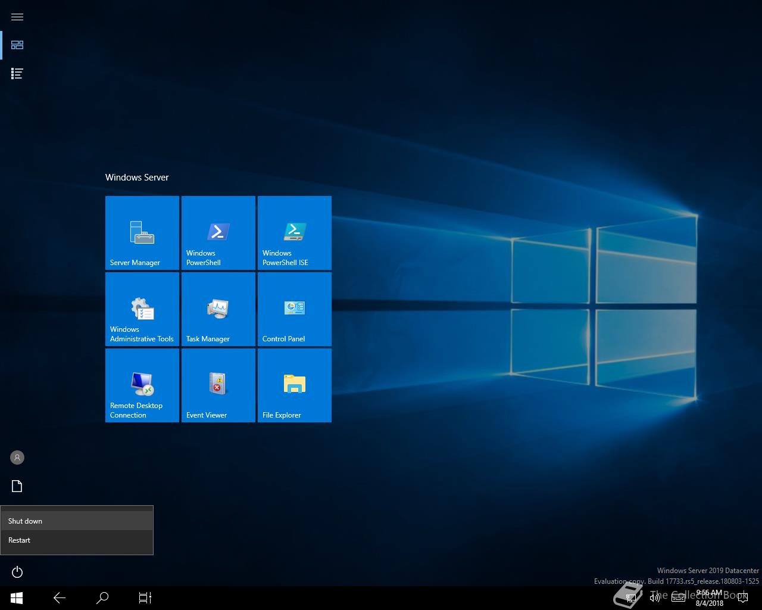
Task: Open the Start hamburger menu
Action: click(x=17, y=17)
